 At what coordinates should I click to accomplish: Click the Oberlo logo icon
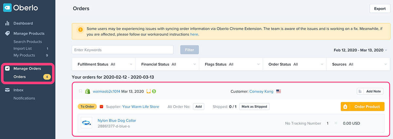click(x=7, y=8)
